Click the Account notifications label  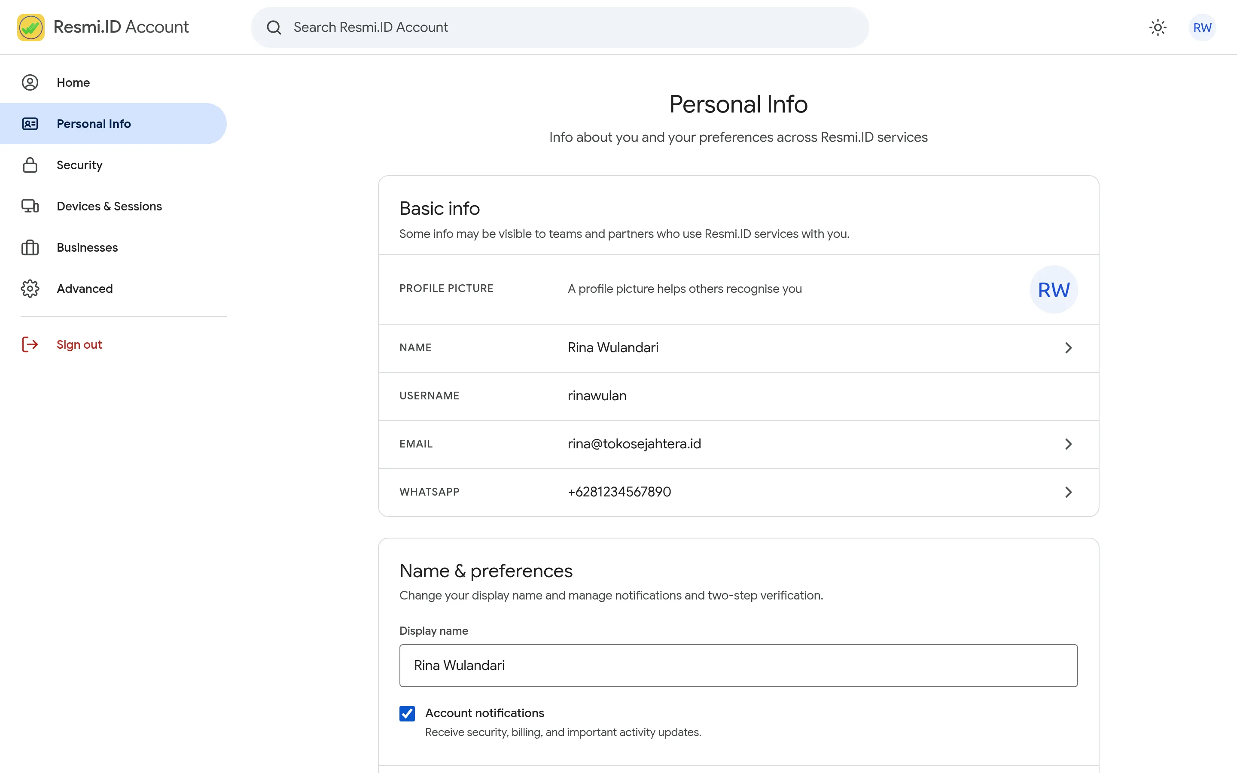[484, 713]
